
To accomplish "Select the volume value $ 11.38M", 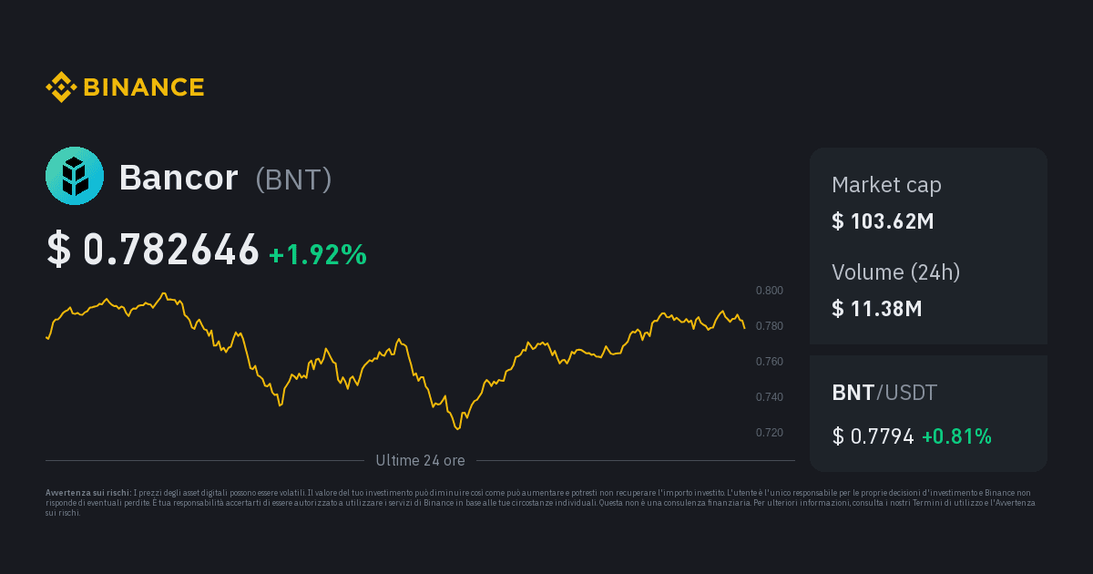I will pos(877,309).
